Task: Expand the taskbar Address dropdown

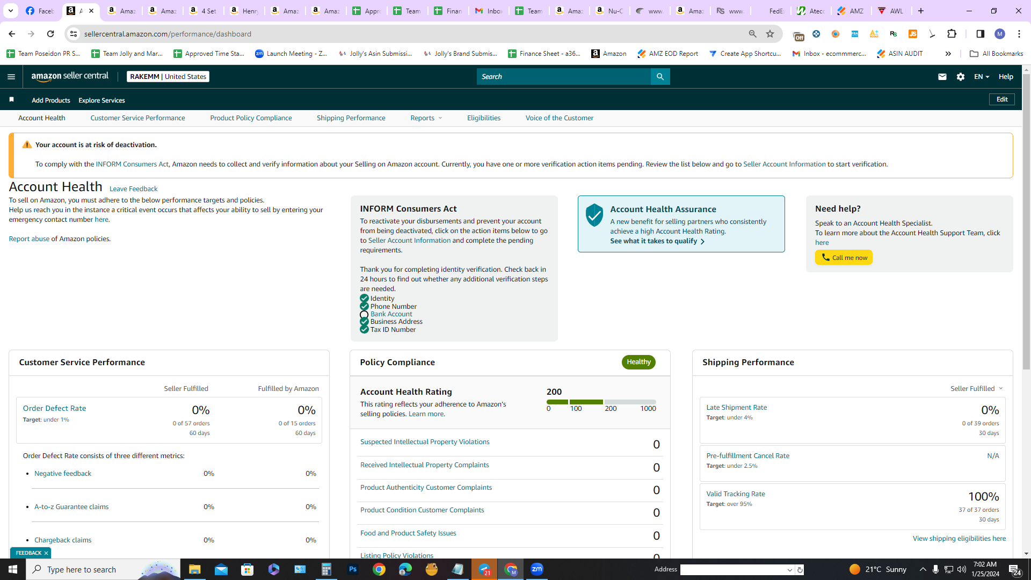Action: click(790, 570)
